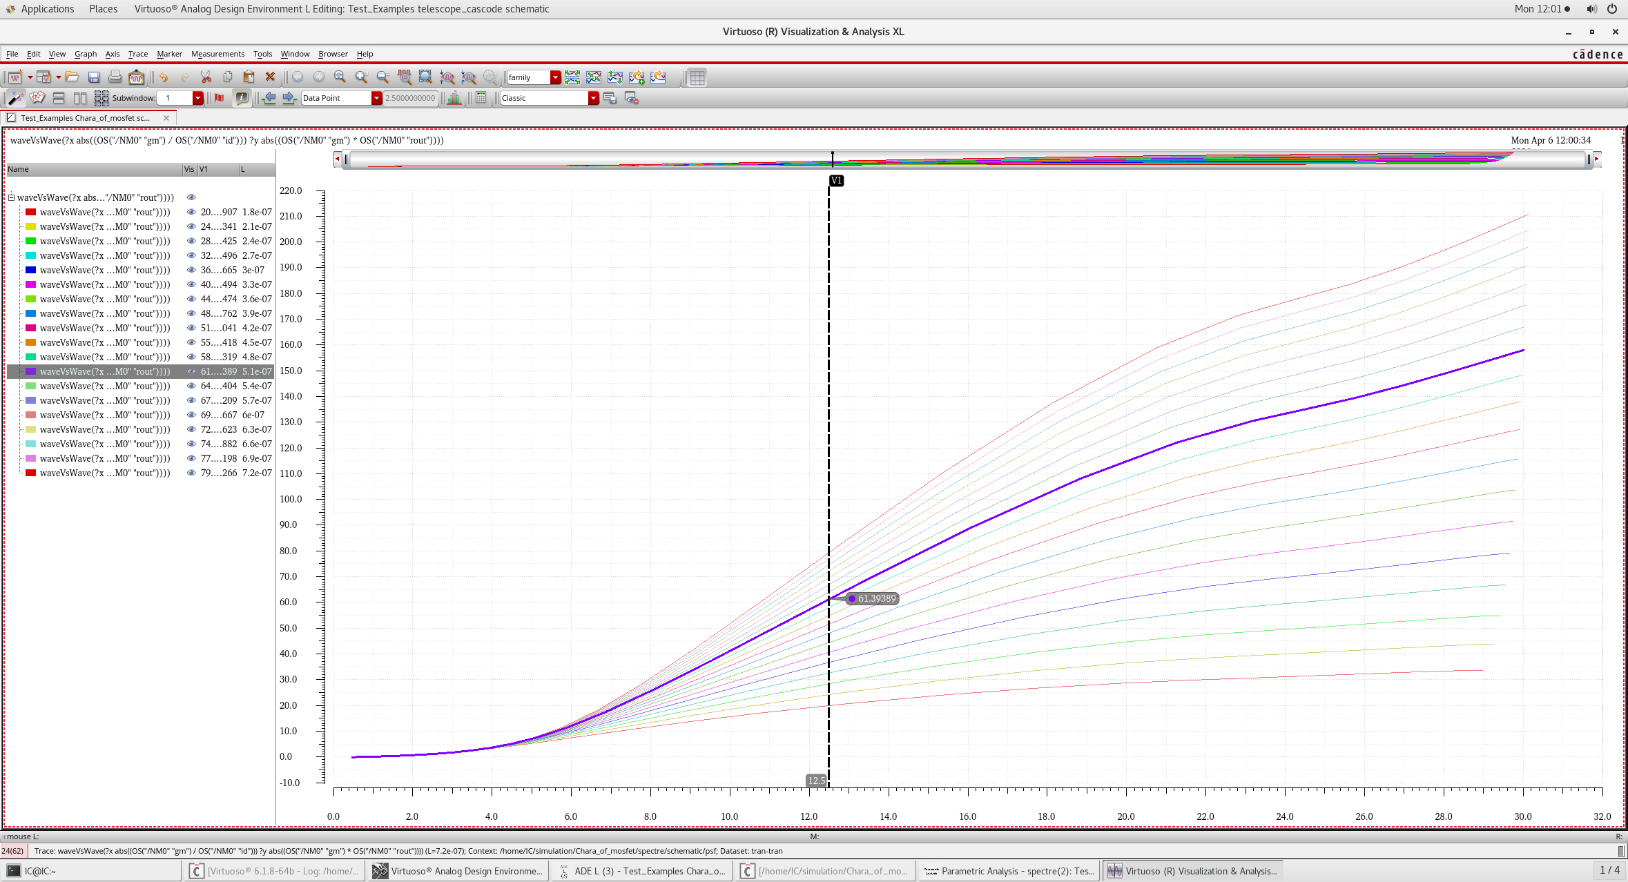Hide the 6e-07 trace via eye icon
Image resolution: width=1628 pixels, height=882 pixels.
[x=191, y=415]
